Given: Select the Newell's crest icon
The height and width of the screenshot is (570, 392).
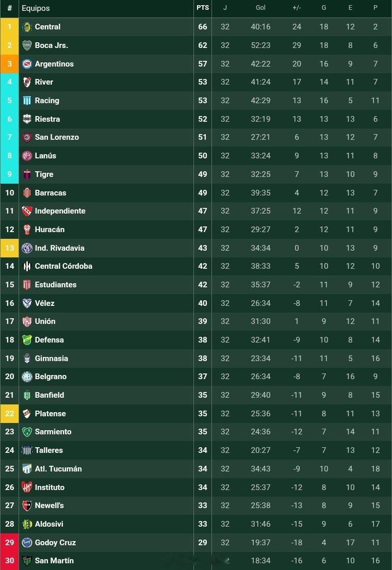Looking at the screenshot, I should pyautogui.click(x=27, y=506).
